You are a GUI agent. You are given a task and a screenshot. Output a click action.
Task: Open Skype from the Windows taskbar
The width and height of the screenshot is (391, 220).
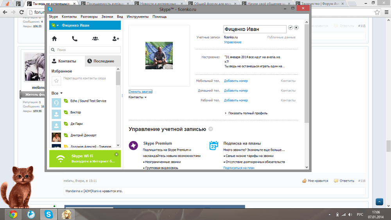(48, 214)
